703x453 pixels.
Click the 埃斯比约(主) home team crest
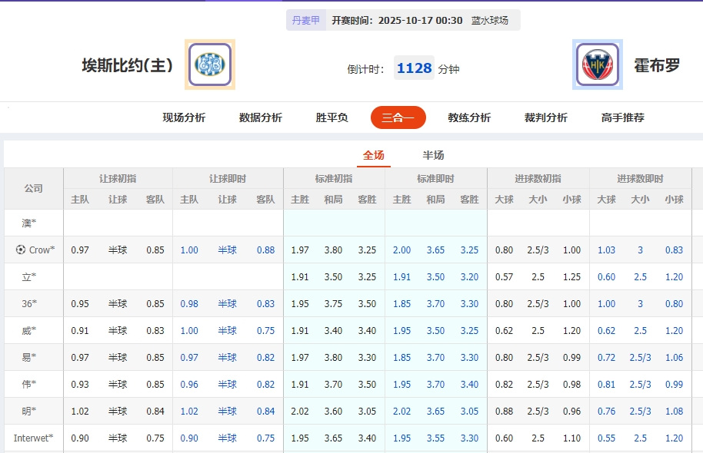click(210, 64)
